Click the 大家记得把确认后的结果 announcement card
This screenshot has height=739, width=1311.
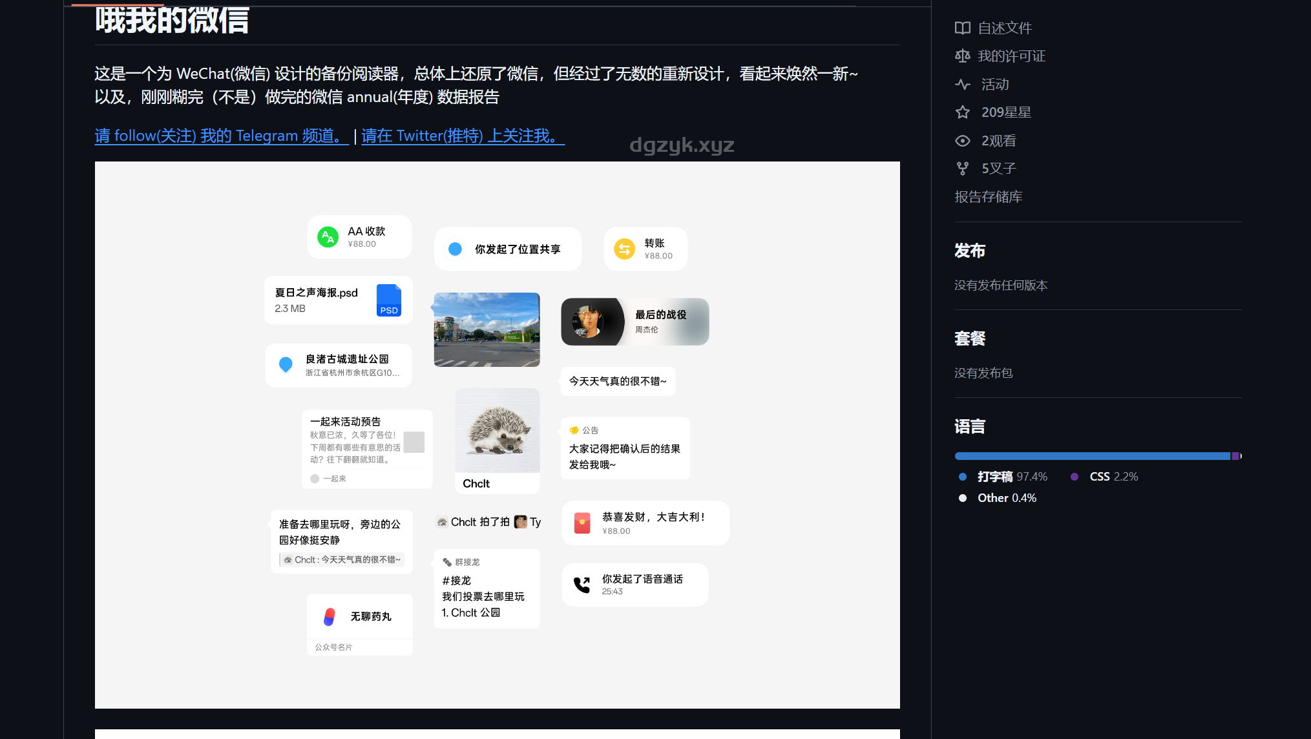pos(625,448)
